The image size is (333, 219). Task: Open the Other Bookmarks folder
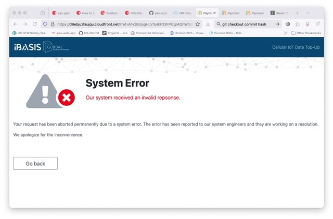306,33
